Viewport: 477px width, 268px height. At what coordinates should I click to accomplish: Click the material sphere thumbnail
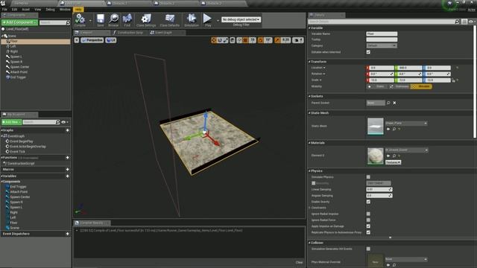(x=376, y=156)
